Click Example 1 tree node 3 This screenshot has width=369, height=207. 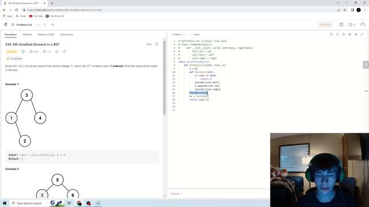[x=27, y=95]
